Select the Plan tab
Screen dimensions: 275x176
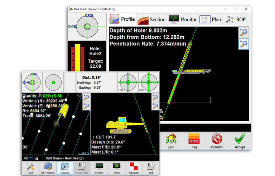[210, 19]
